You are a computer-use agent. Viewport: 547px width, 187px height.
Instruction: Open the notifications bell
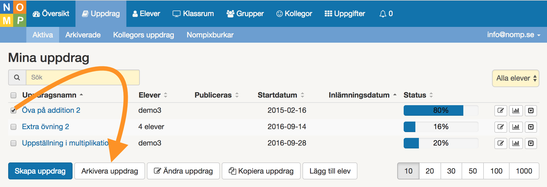(x=386, y=14)
